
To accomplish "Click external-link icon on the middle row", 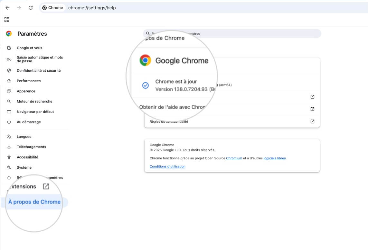I will pyautogui.click(x=312, y=109).
